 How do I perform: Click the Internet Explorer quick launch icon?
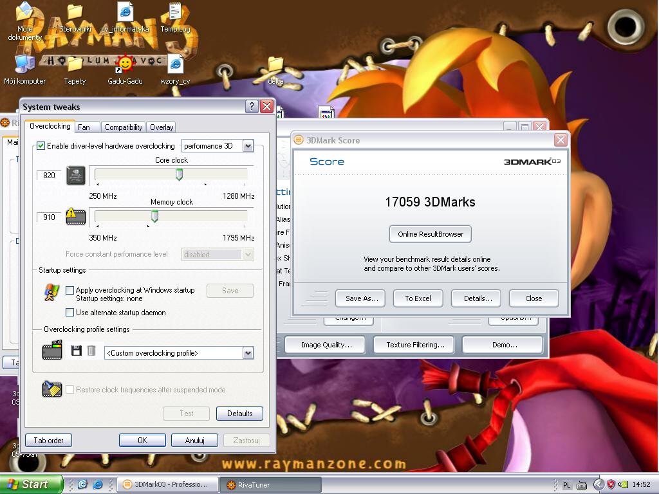click(x=98, y=484)
